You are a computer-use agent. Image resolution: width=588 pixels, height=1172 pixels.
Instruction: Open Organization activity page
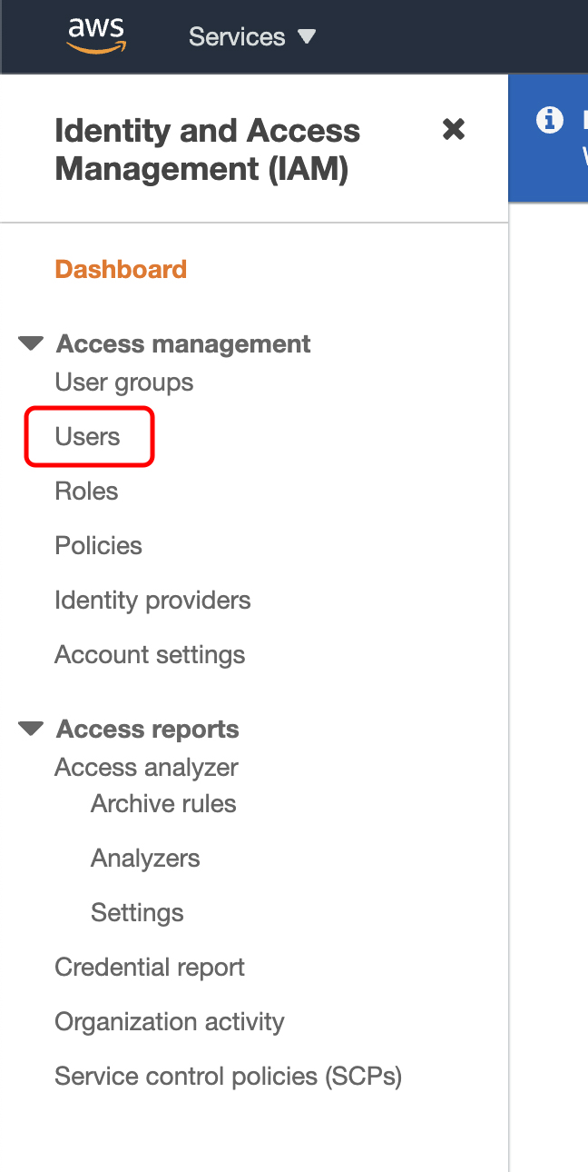(x=170, y=1022)
